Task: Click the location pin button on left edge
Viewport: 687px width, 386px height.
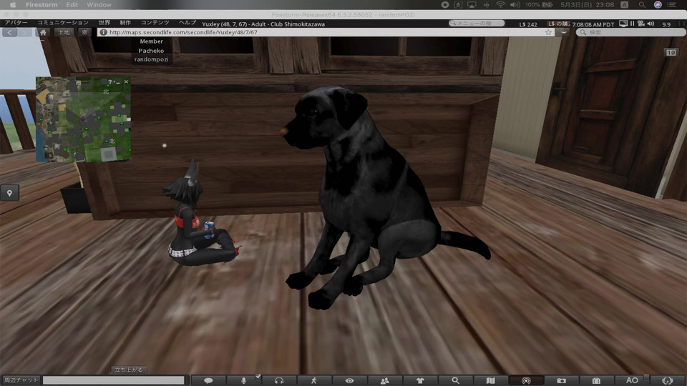Action: click(x=9, y=193)
